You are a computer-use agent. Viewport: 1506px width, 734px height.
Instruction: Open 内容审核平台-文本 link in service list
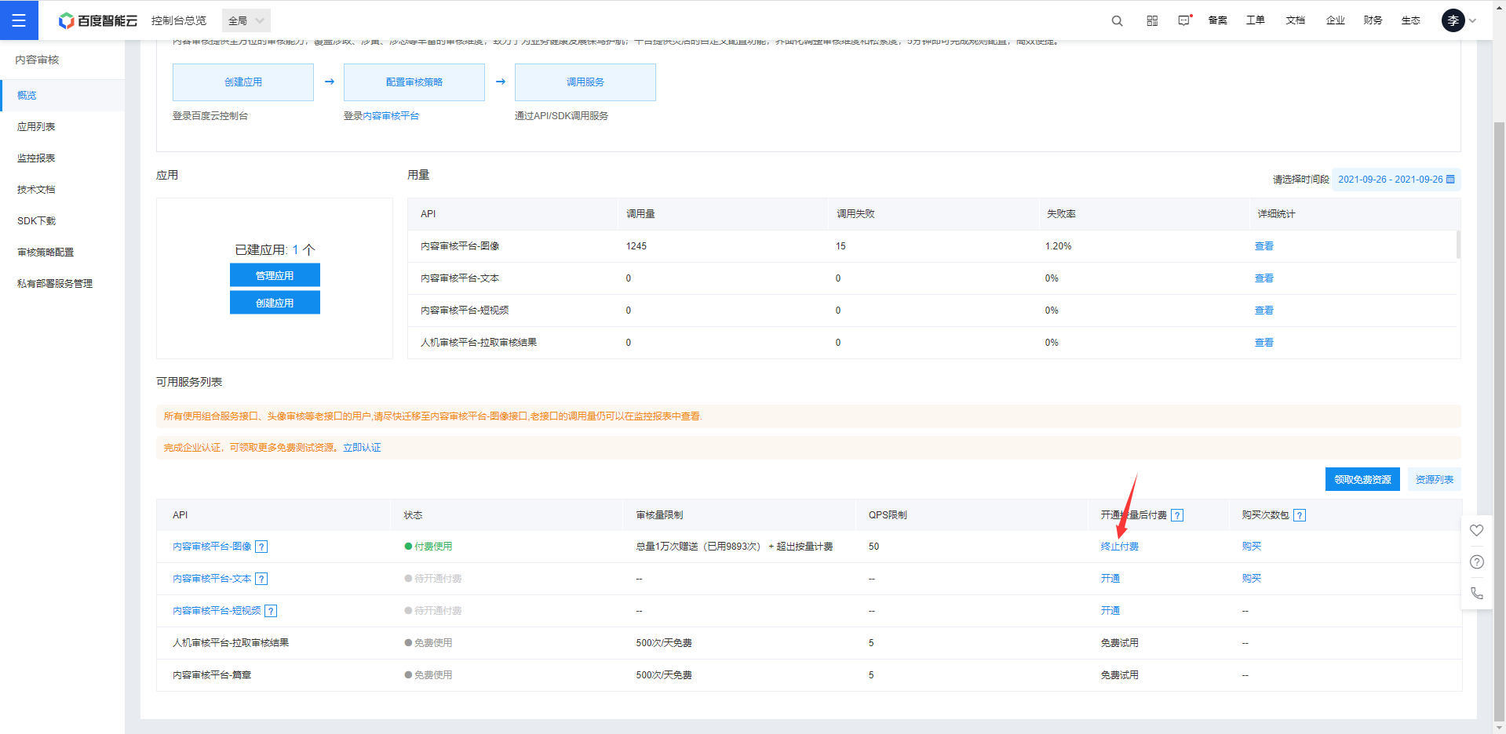[x=212, y=579]
